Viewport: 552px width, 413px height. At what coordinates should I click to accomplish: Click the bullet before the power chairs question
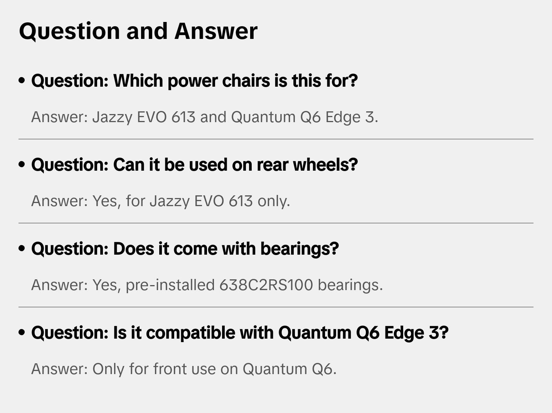click(x=22, y=81)
